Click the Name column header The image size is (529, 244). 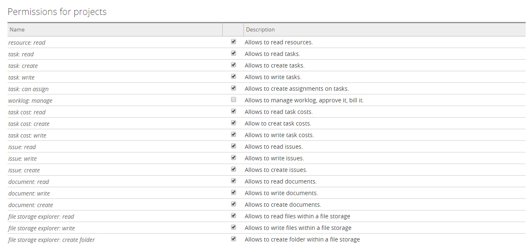pyautogui.click(x=17, y=29)
